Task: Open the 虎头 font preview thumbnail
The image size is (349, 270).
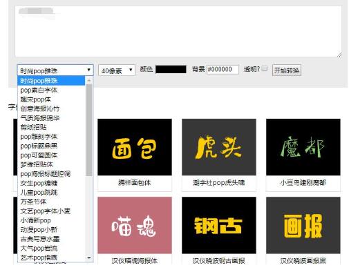Action: click(x=219, y=147)
